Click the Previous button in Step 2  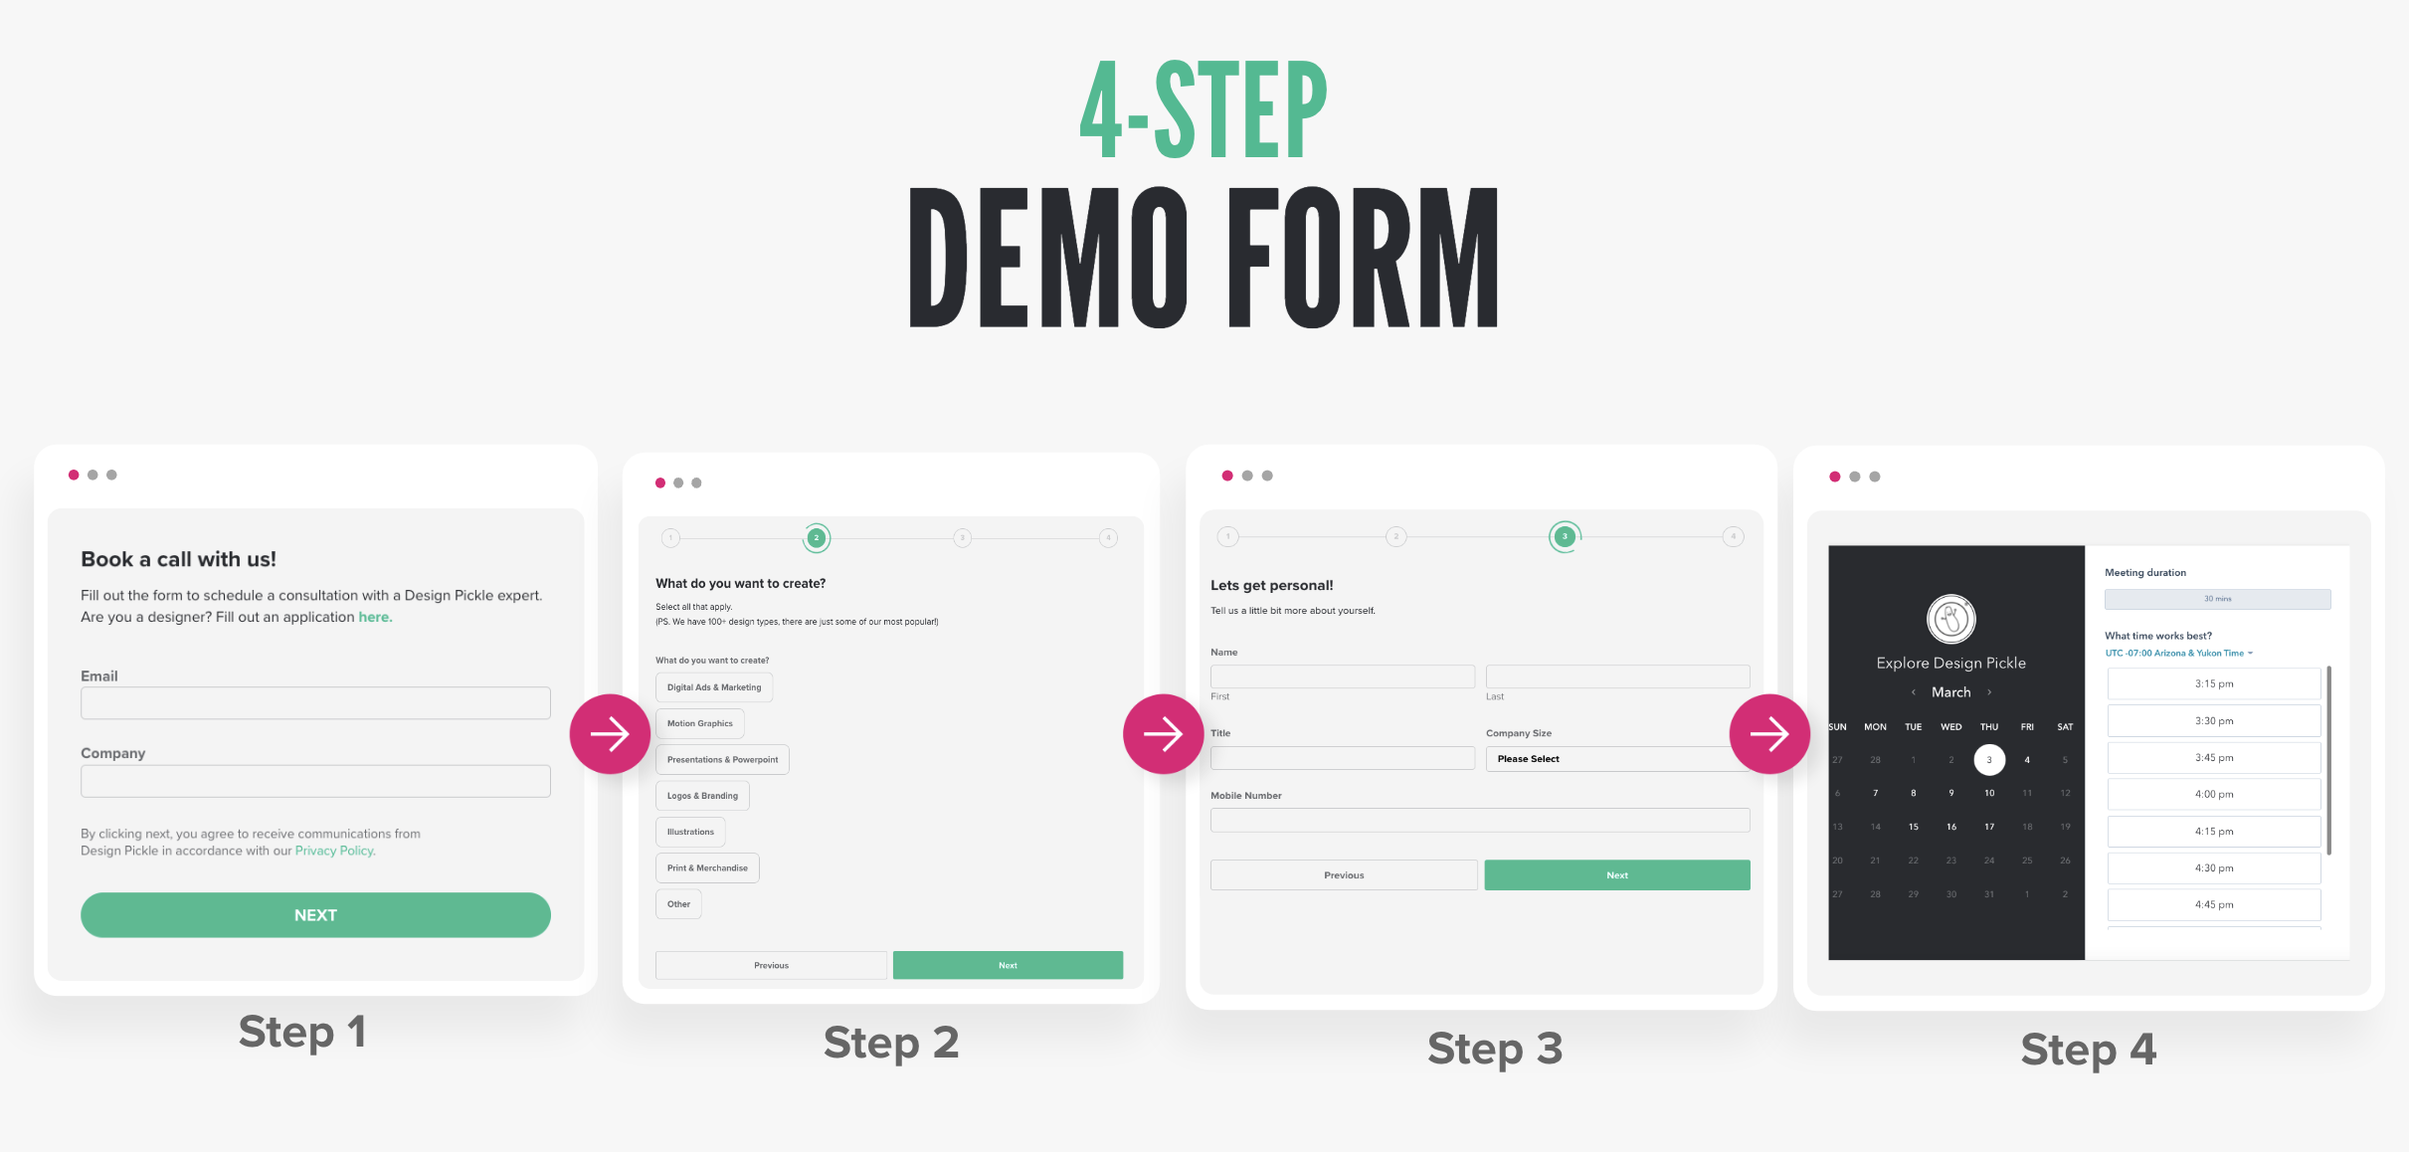[x=770, y=965]
